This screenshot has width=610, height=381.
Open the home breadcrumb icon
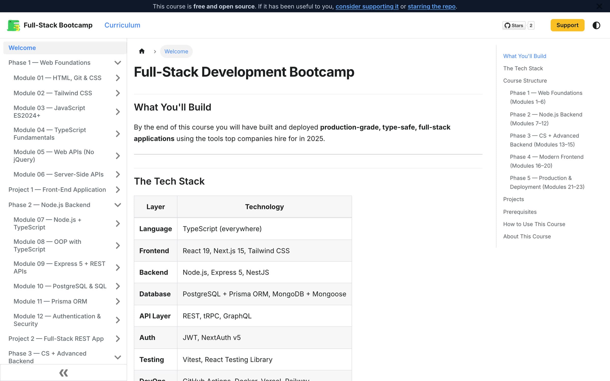(x=142, y=51)
